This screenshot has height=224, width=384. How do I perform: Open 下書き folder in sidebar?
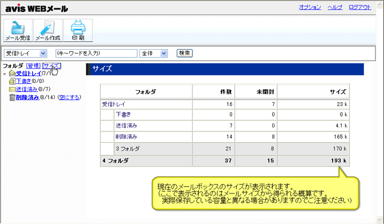[x=24, y=81]
